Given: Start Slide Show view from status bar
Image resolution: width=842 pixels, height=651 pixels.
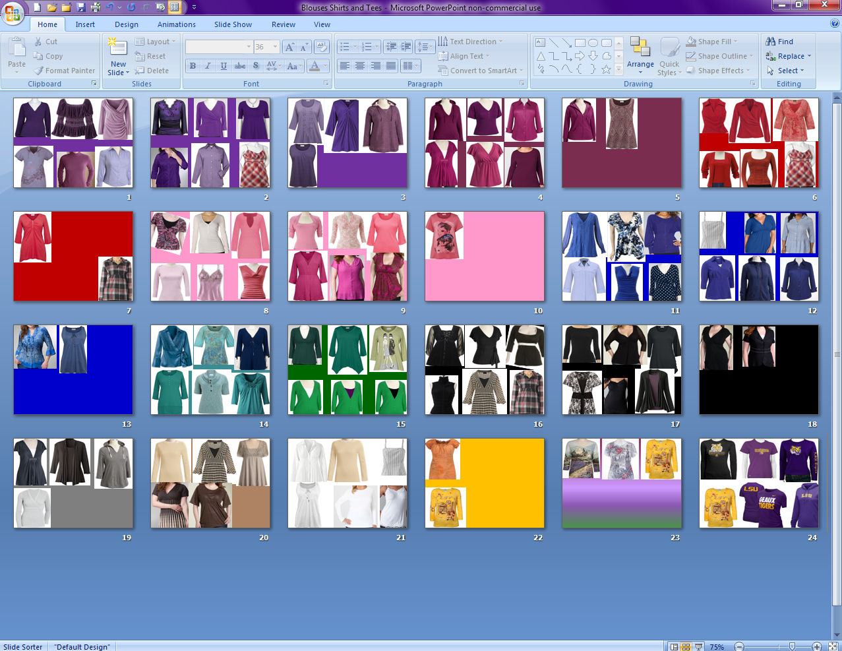Looking at the screenshot, I should [698, 646].
